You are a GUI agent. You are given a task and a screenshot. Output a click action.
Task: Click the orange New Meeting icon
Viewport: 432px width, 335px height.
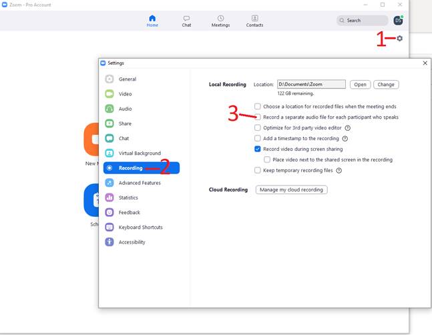point(91,139)
